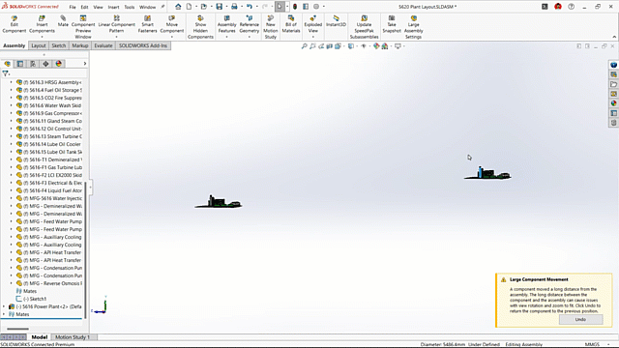Screen dimensions: 619x348
Task: Click the Undo arrow icon in top toolbar
Action: pyautogui.click(x=250, y=7)
